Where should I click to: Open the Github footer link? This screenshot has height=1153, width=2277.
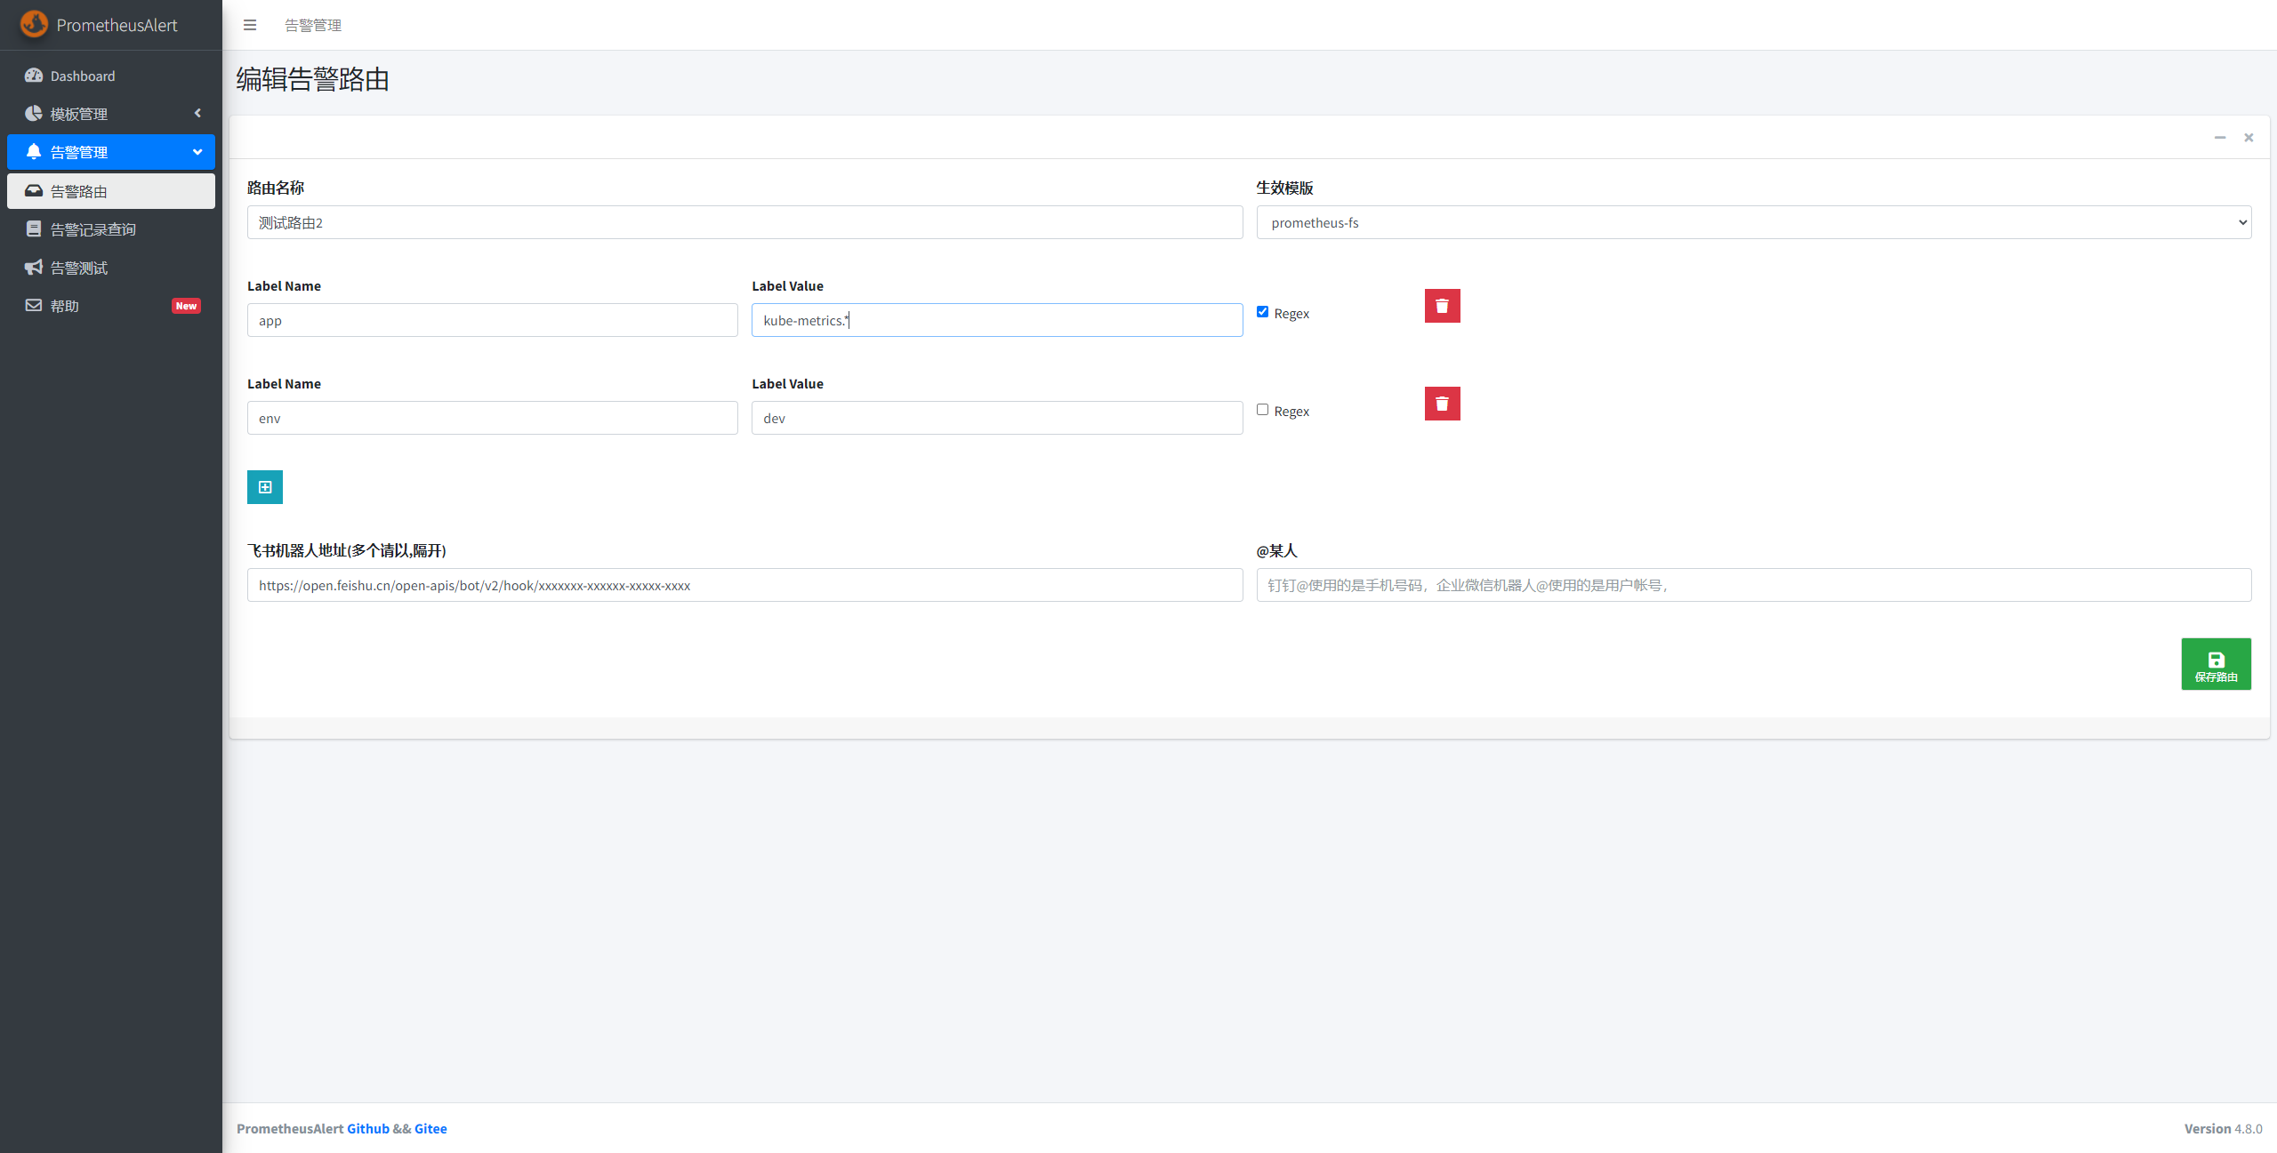(x=367, y=1128)
